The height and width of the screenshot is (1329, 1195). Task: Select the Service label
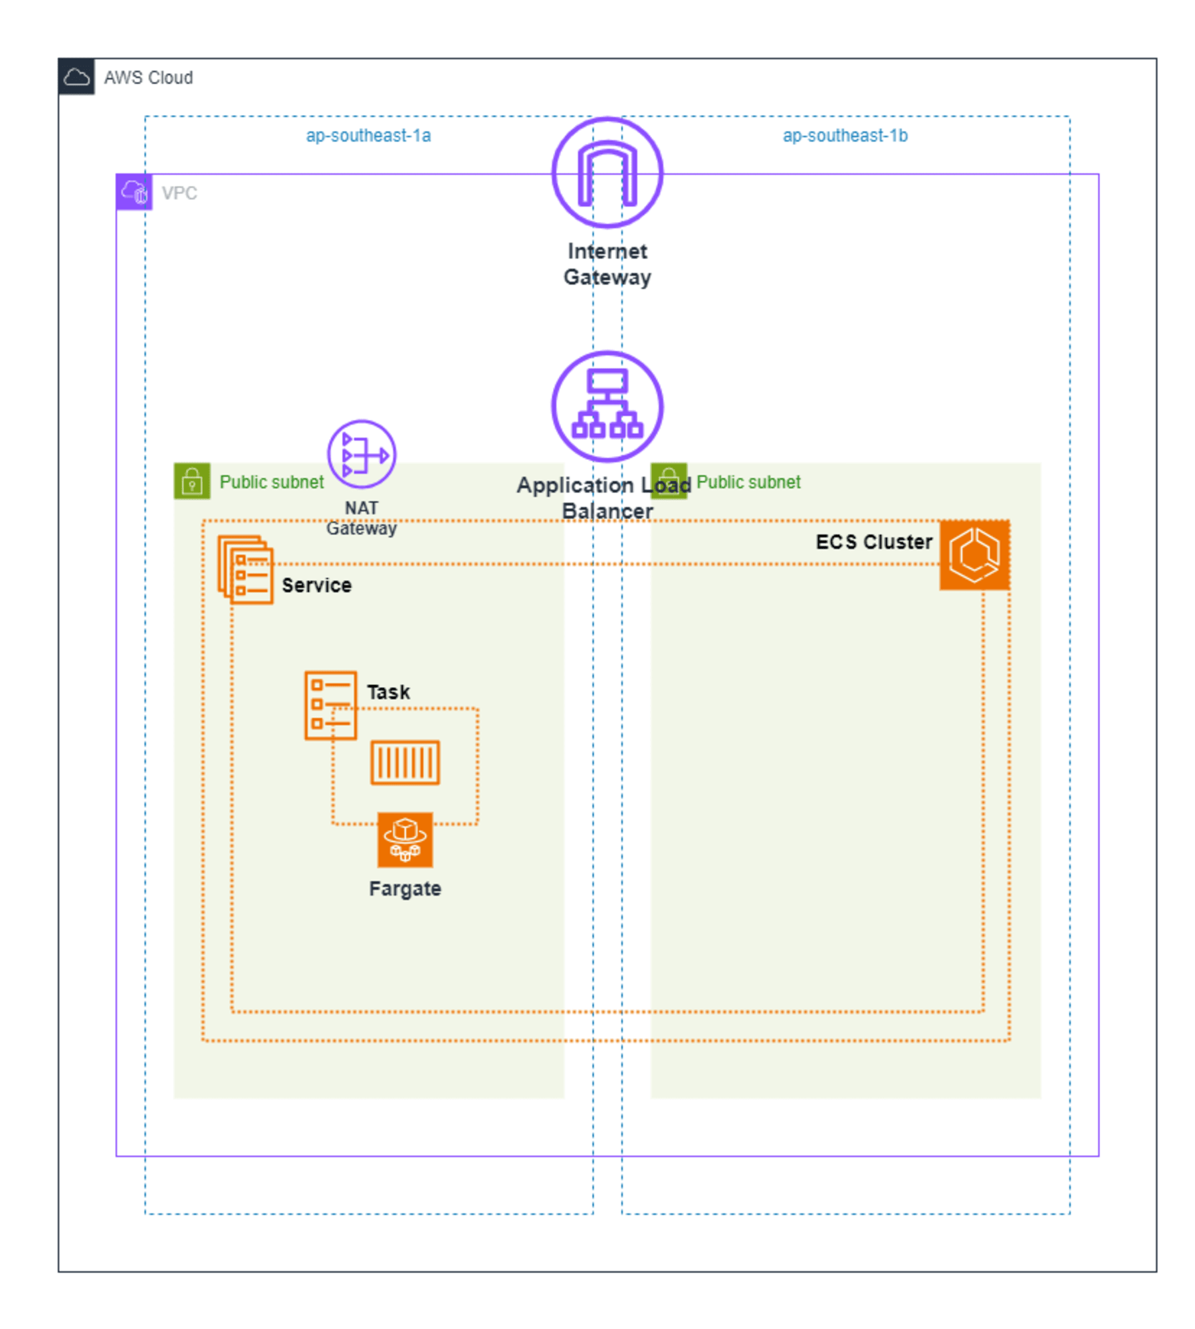point(316,585)
